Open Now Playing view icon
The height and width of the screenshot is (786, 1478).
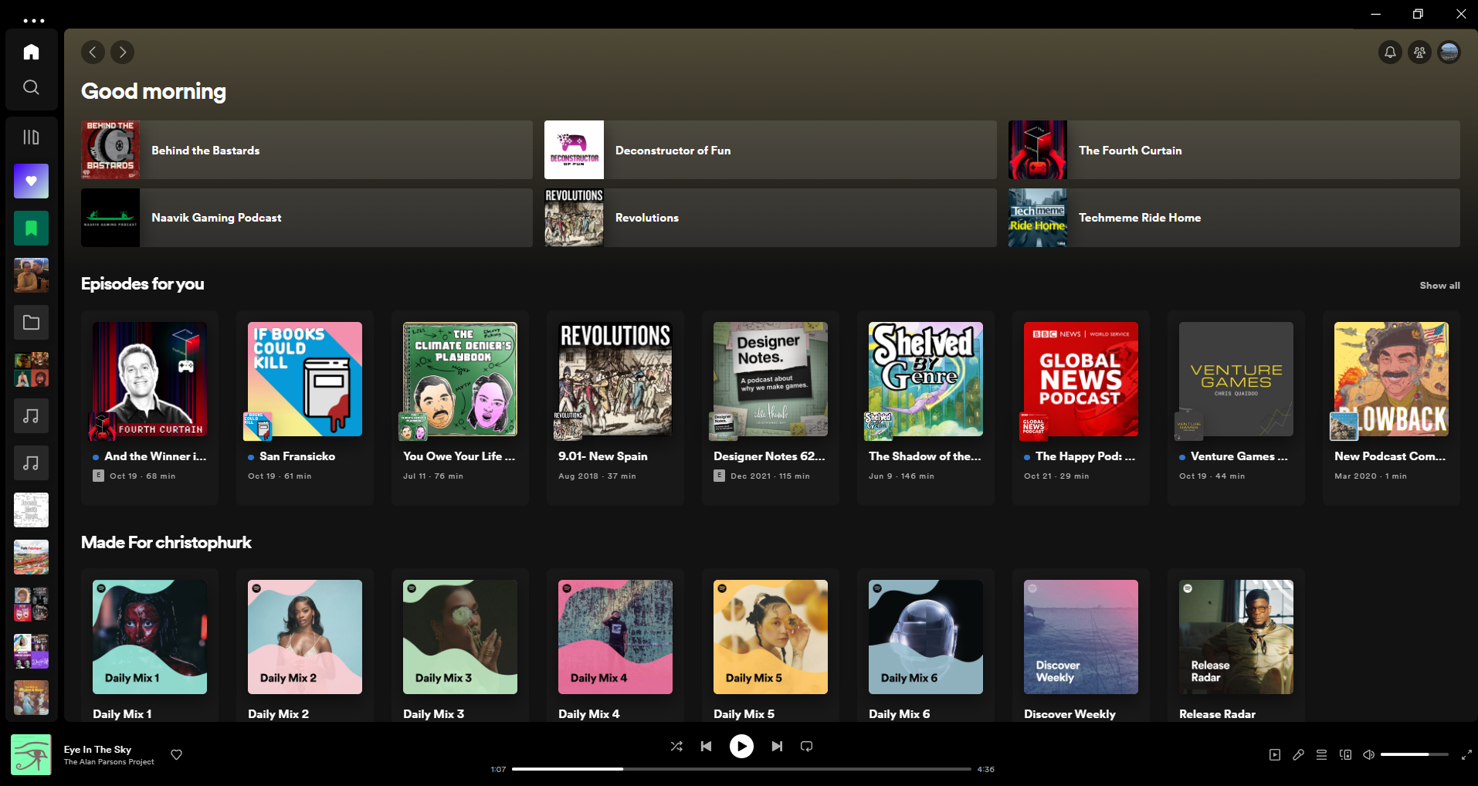click(1275, 755)
